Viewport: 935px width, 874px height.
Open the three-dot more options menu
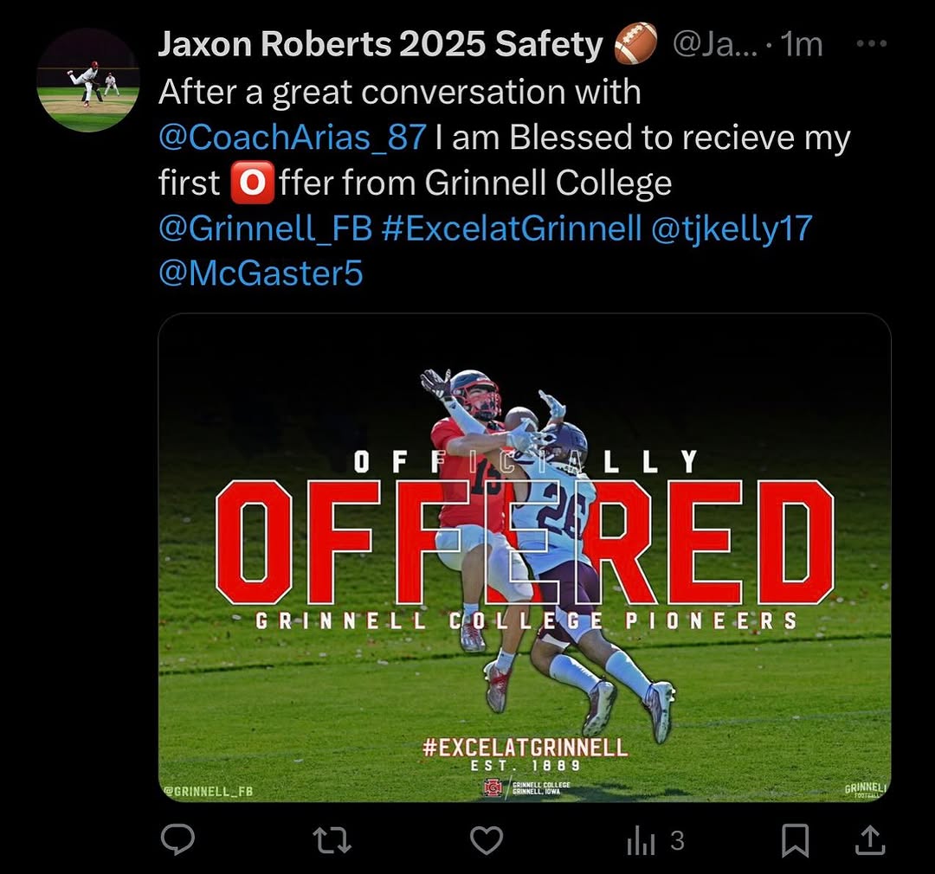pos(870,43)
